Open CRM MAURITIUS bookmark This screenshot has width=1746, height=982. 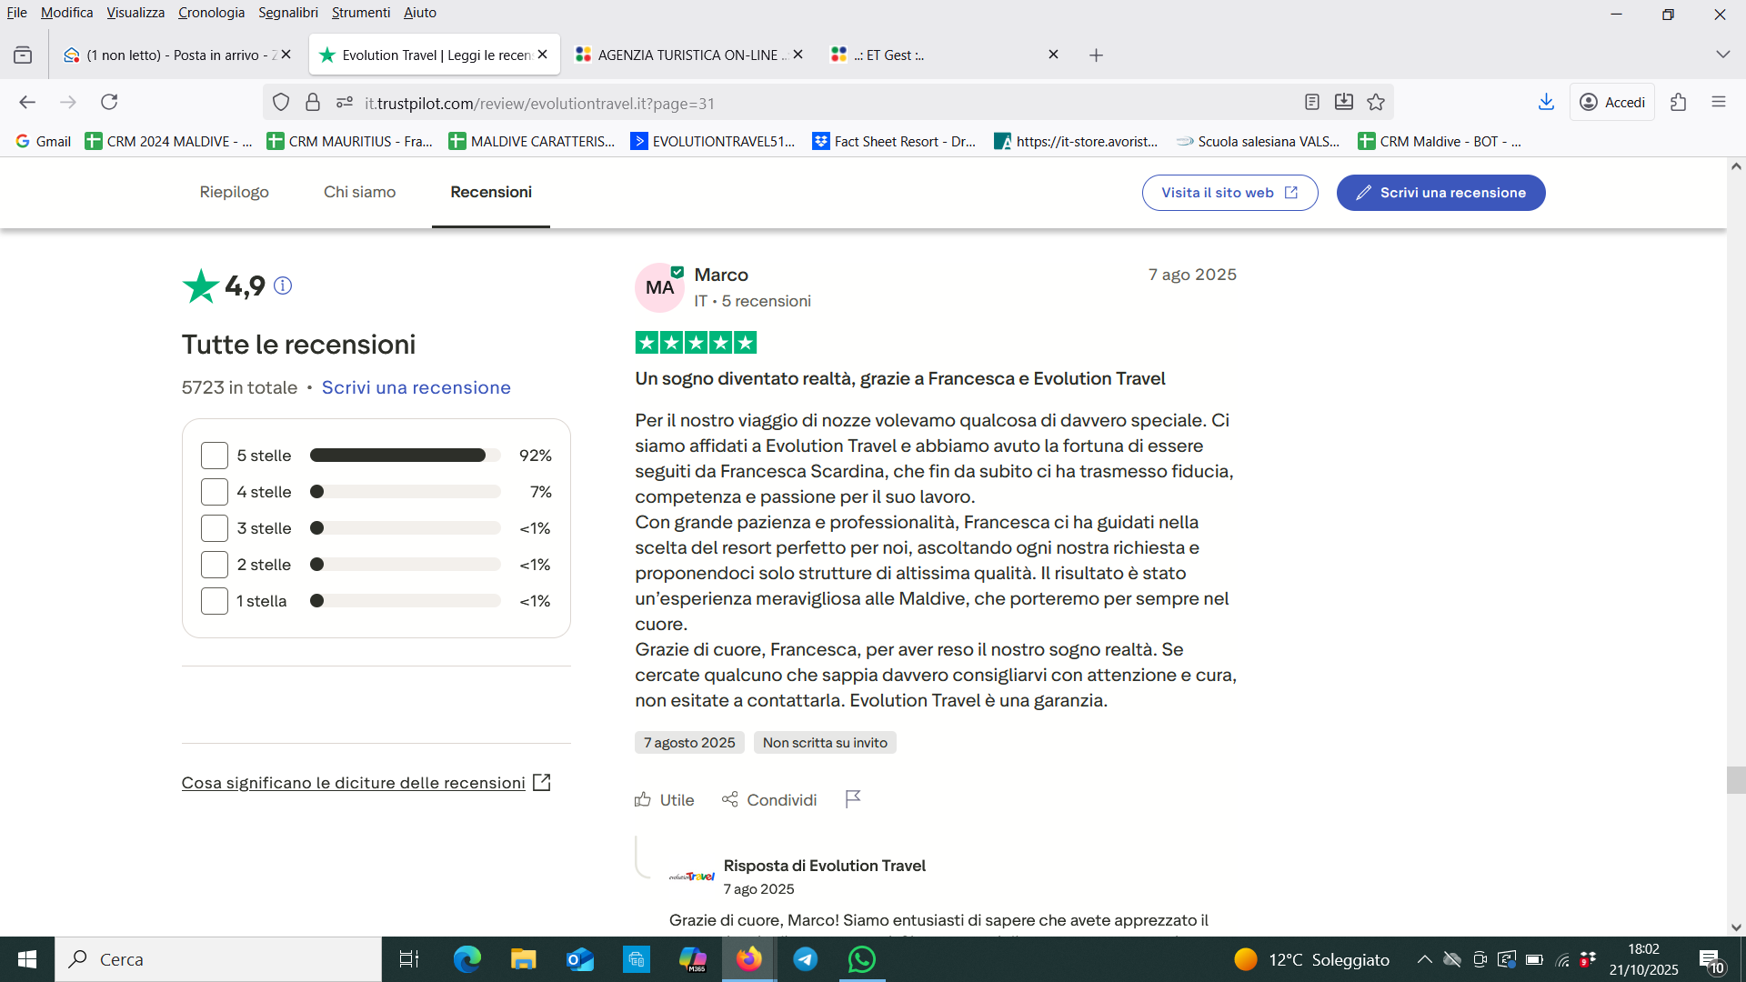[350, 141]
